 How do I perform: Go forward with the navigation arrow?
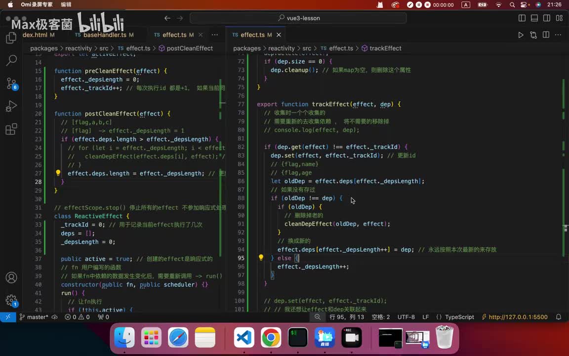point(180,18)
